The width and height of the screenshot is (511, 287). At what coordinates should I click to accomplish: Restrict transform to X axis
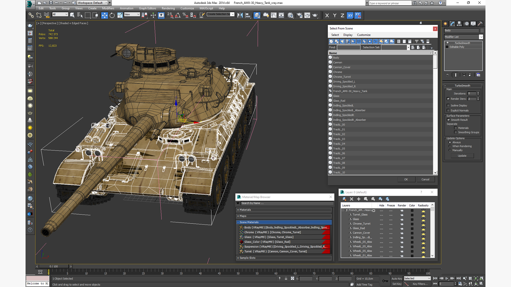(x=327, y=15)
